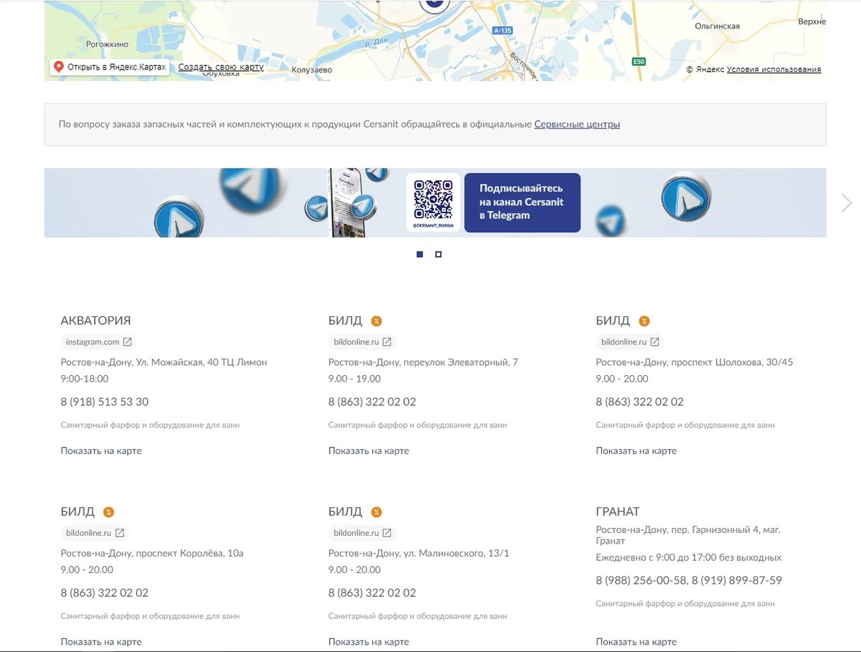
Task: Click the discount badge beside БИЛД, Шолохова
Action: [644, 321]
